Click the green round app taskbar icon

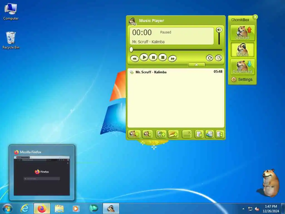click(x=94, y=208)
